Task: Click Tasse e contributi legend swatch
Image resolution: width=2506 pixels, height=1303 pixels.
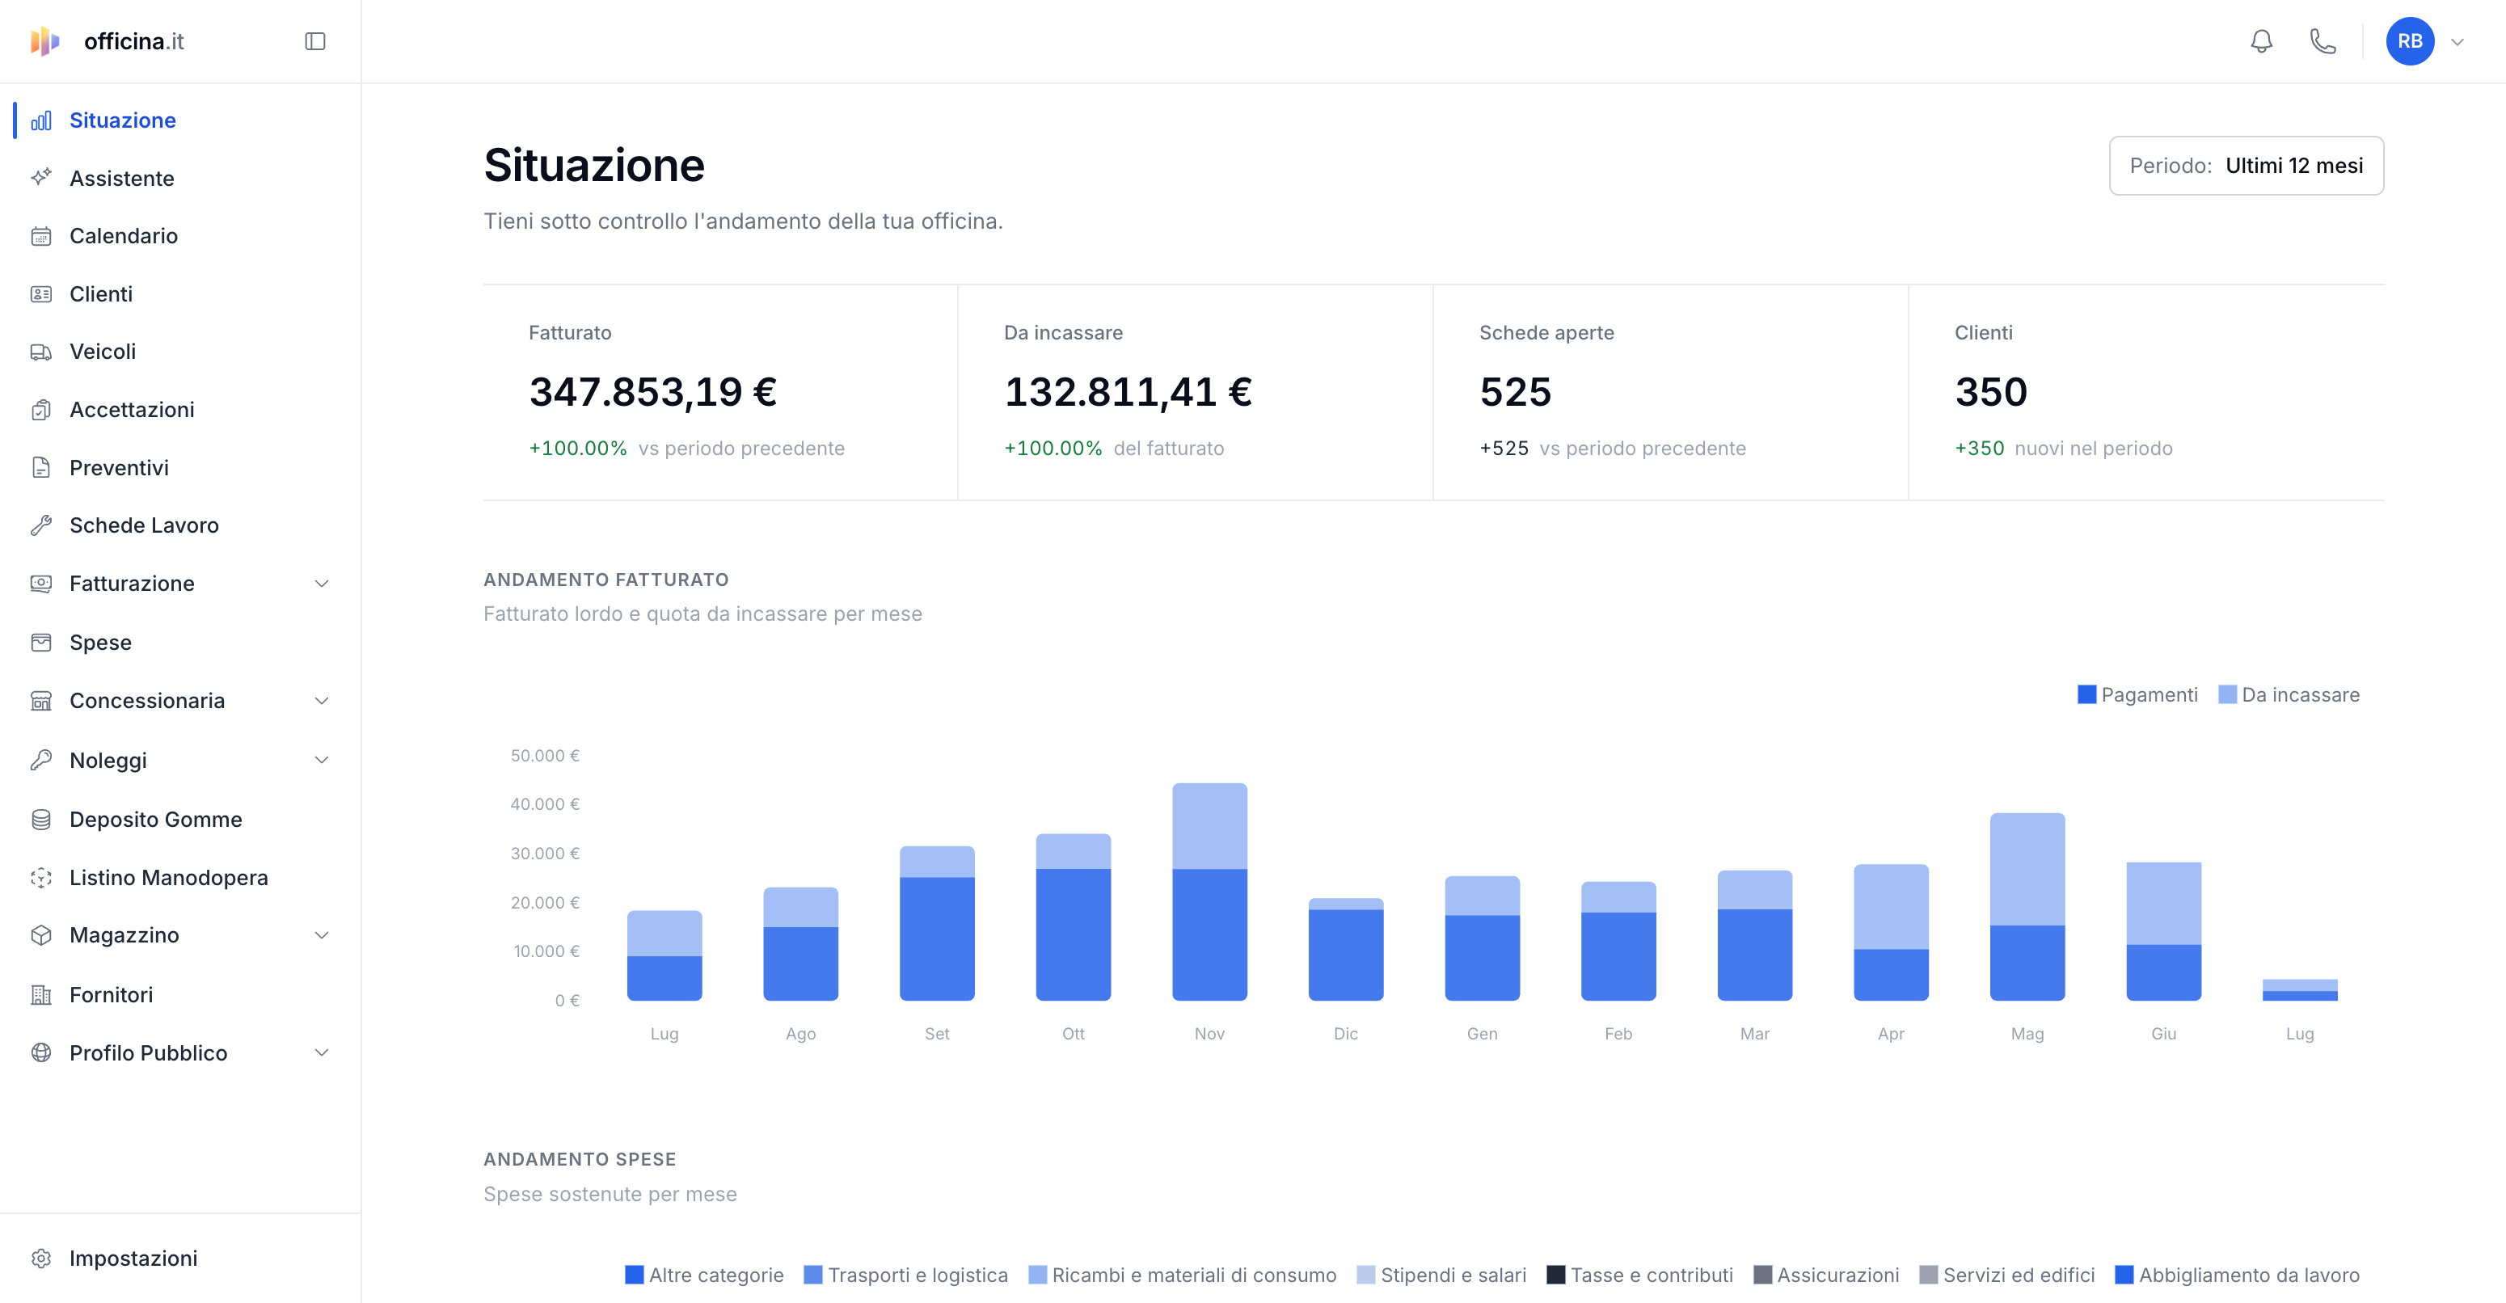Action: (1555, 1274)
